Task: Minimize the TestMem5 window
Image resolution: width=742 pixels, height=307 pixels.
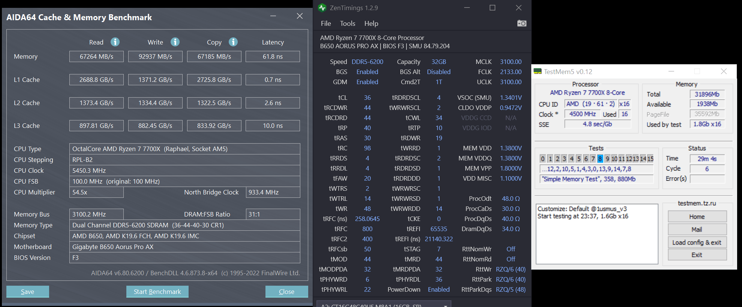Action: point(671,71)
